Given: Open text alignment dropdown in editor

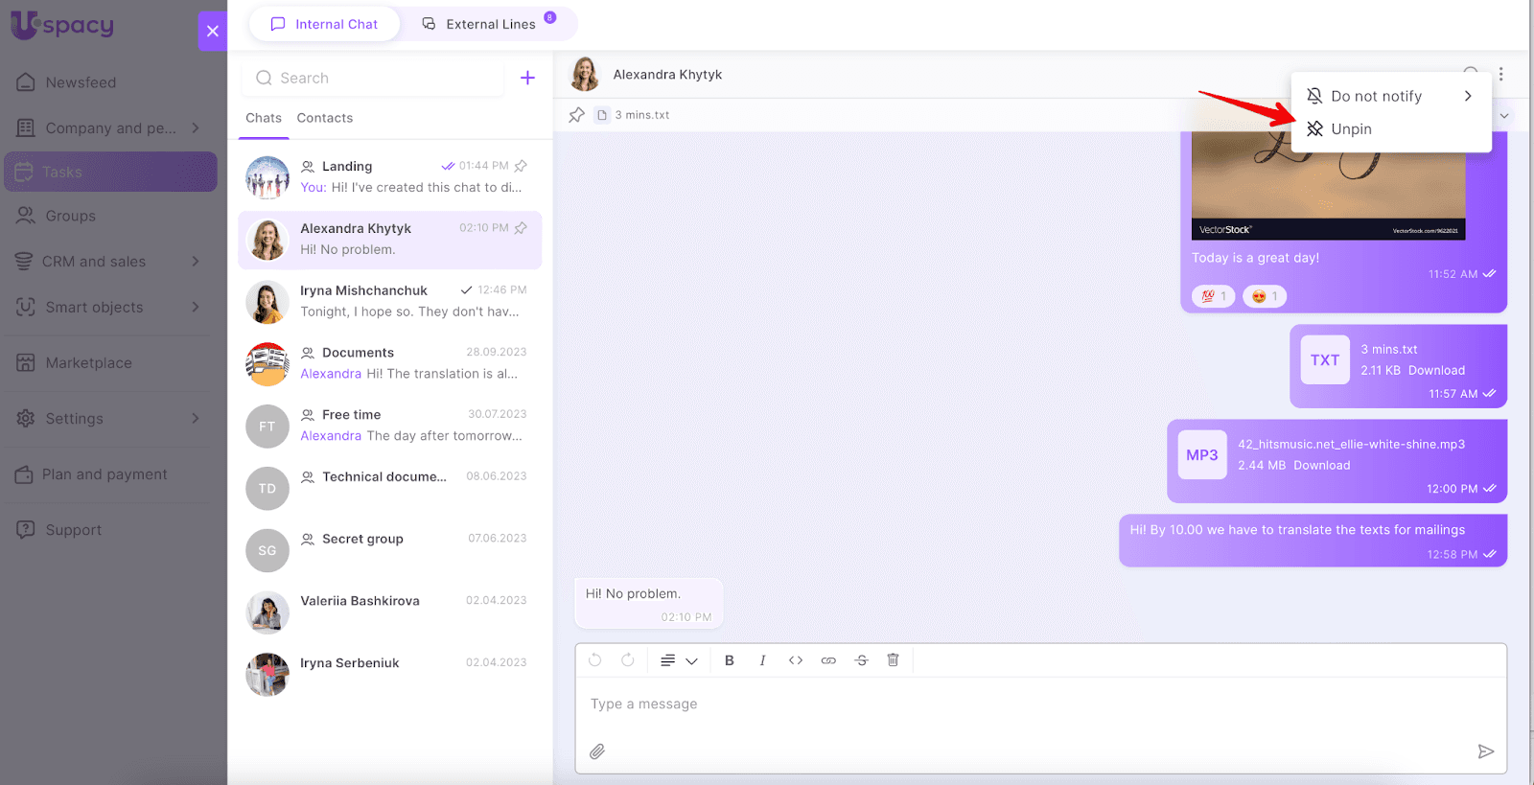Looking at the screenshot, I should click(x=678, y=660).
